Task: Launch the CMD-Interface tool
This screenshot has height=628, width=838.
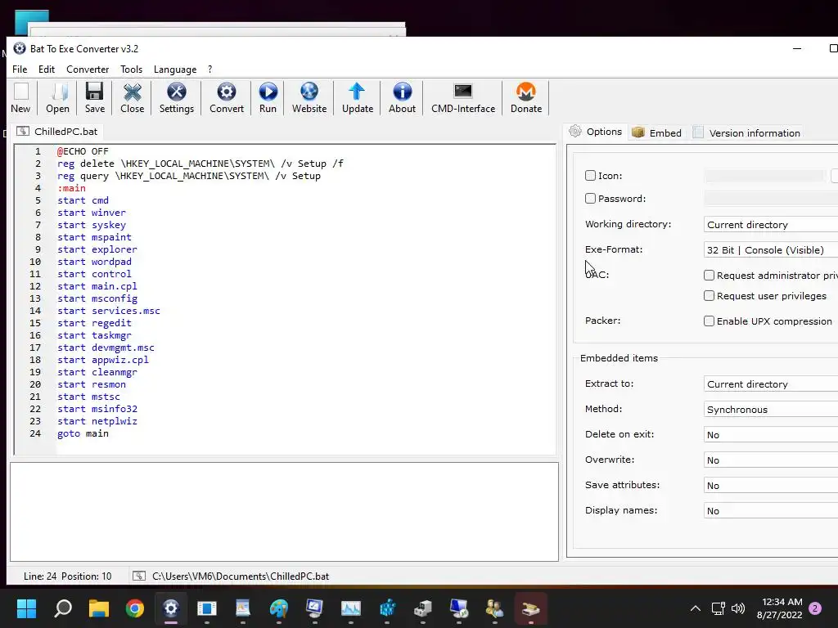Action: point(463,98)
